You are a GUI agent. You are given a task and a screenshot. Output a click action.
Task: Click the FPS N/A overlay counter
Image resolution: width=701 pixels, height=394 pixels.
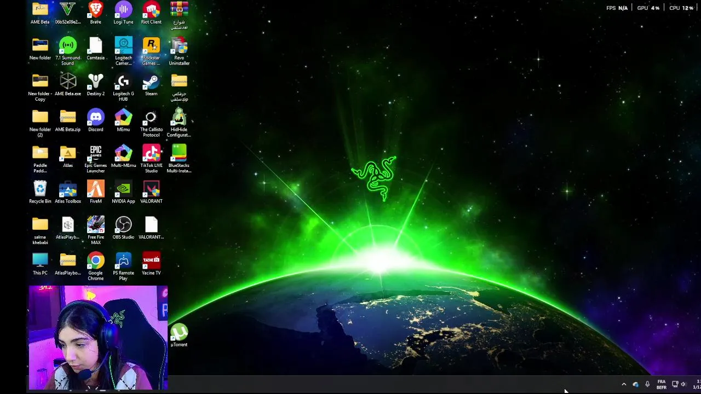617,8
